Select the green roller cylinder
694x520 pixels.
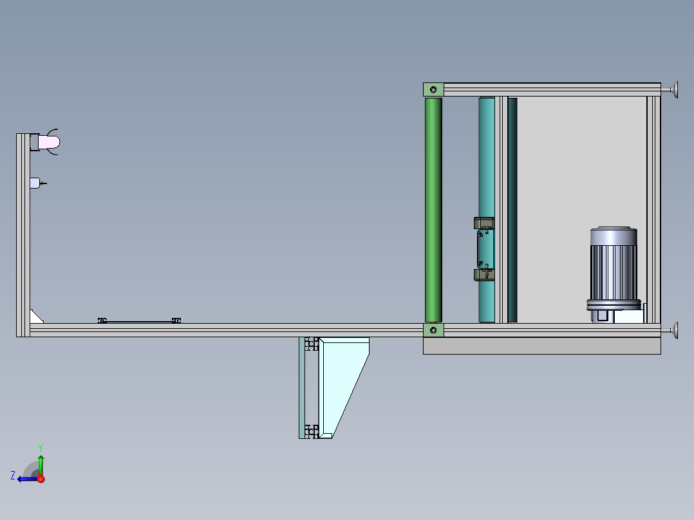click(433, 210)
